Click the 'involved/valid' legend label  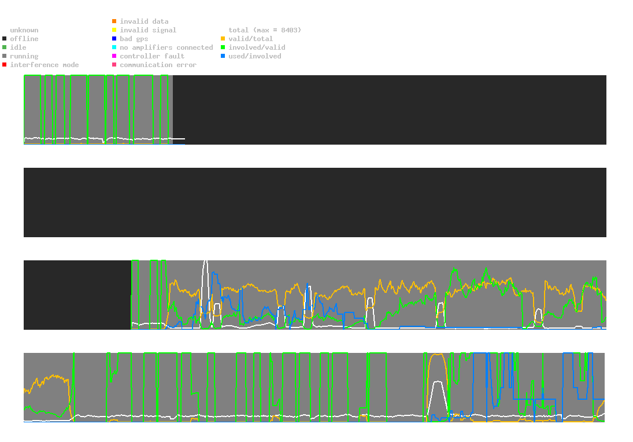pyautogui.click(x=257, y=47)
